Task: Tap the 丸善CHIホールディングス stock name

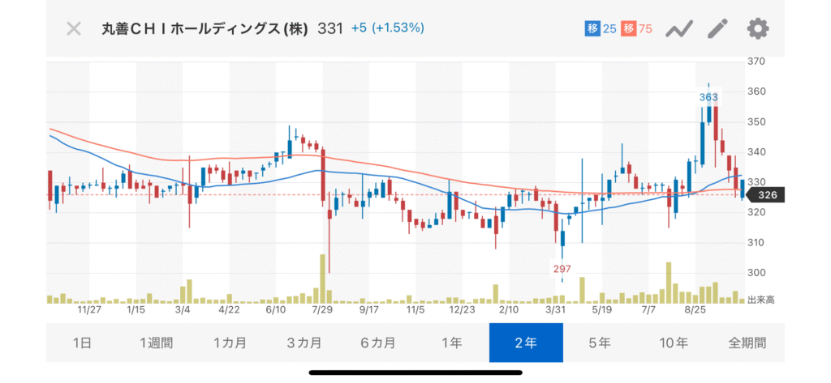Action: [x=203, y=29]
